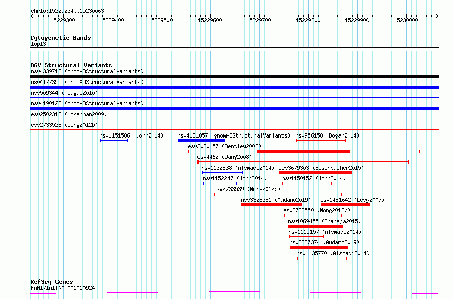Open esv4462 (Wang2008) variant label
The image size is (453, 299).
pyautogui.click(x=224, y=157)
